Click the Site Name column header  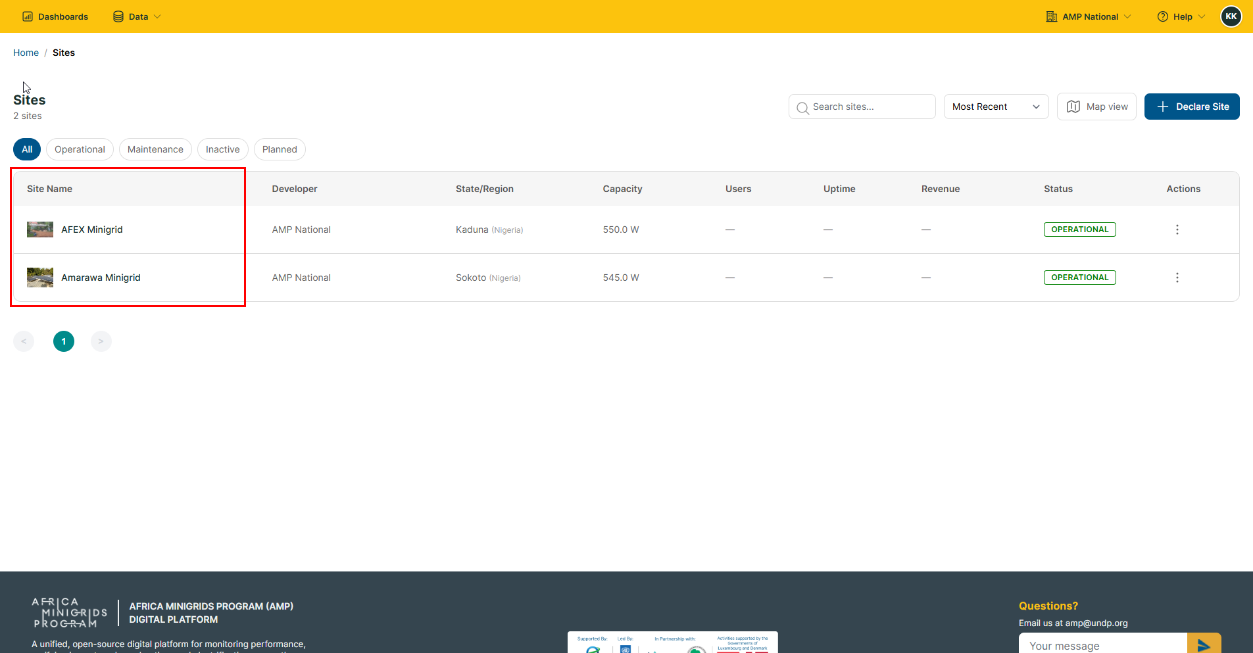pos(49,189)
